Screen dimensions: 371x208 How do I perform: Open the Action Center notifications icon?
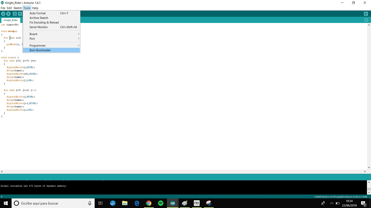click(364, 203)
